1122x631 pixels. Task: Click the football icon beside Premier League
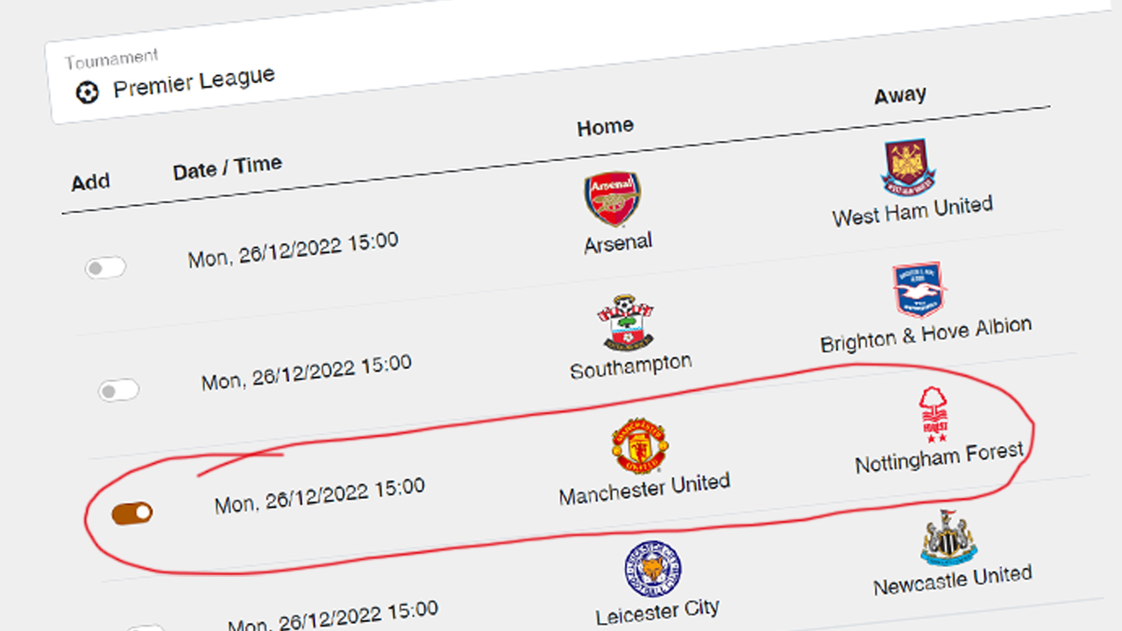[87, 92]
